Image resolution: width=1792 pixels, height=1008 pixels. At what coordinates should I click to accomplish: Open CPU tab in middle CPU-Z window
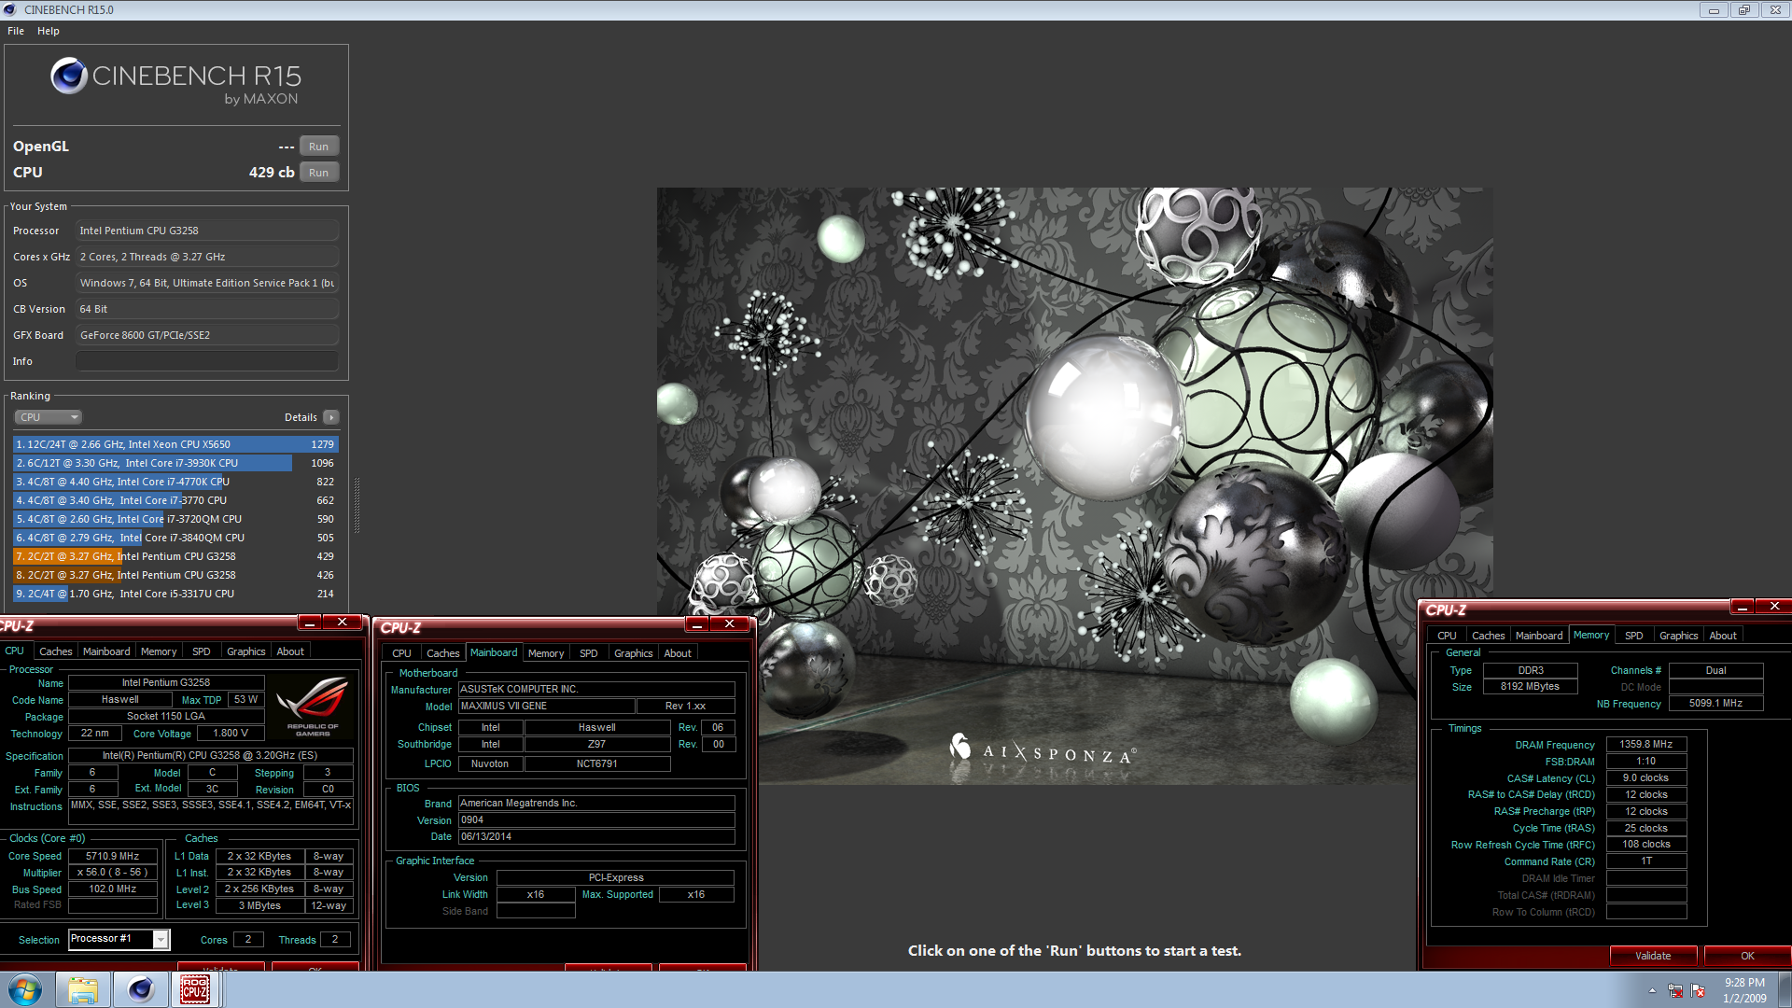[x=402, y=653]
